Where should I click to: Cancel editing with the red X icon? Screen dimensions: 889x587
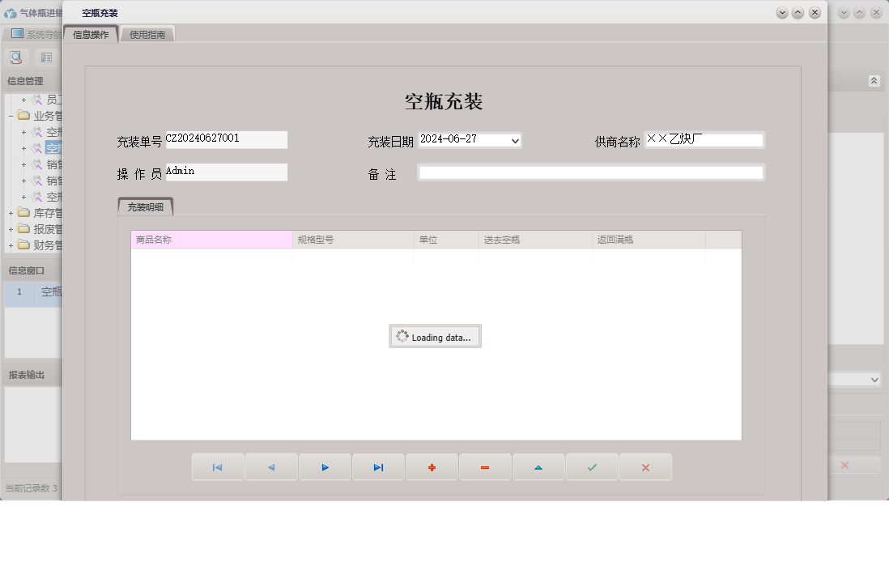645,466
